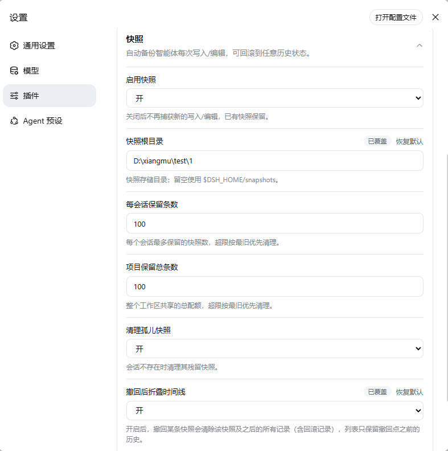
Task: Open the 启用快照 dropdown
Action: click(274, 98)
